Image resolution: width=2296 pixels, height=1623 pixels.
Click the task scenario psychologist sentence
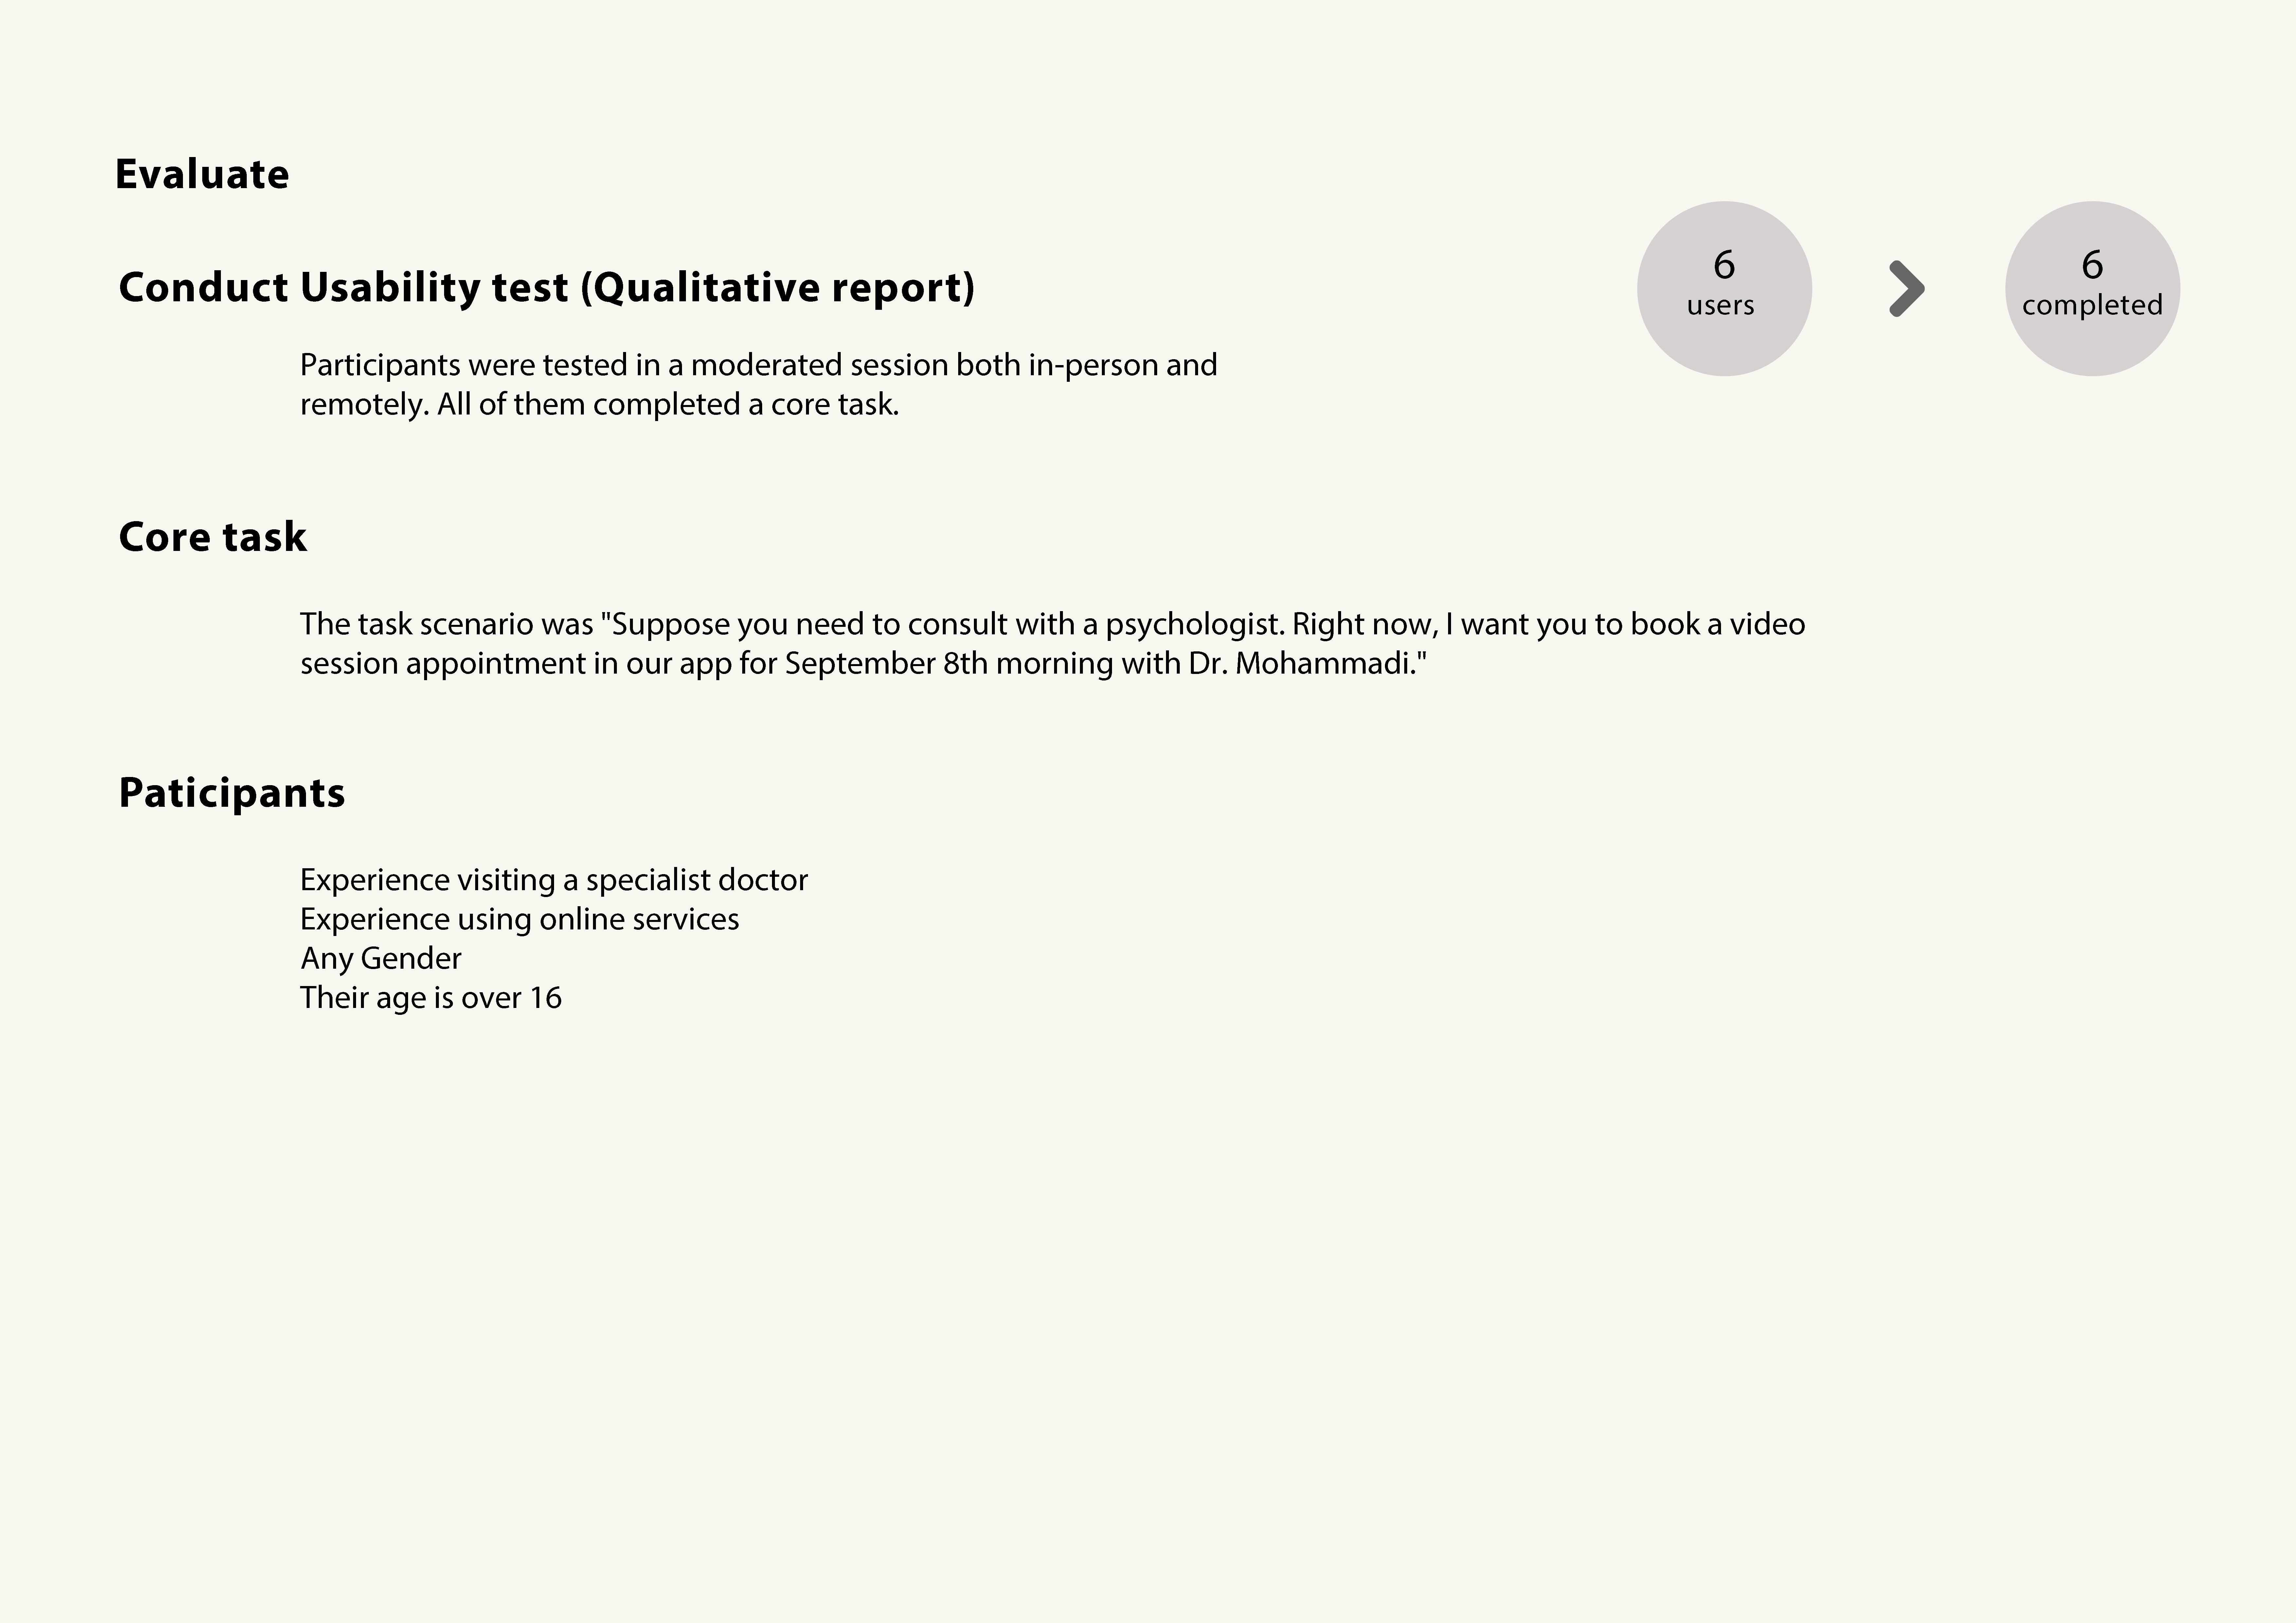coord(1053,644)
